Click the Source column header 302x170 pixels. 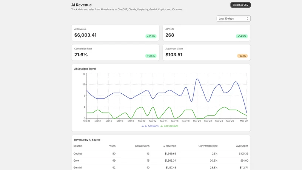click(x=78, y=146)
